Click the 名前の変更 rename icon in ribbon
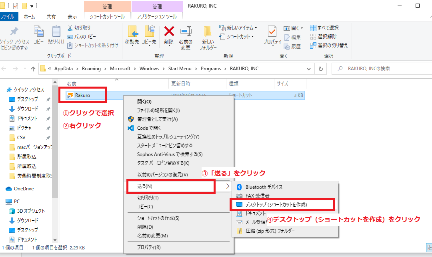The height and width of the screenshot is (257, 432). coord(186,32)
